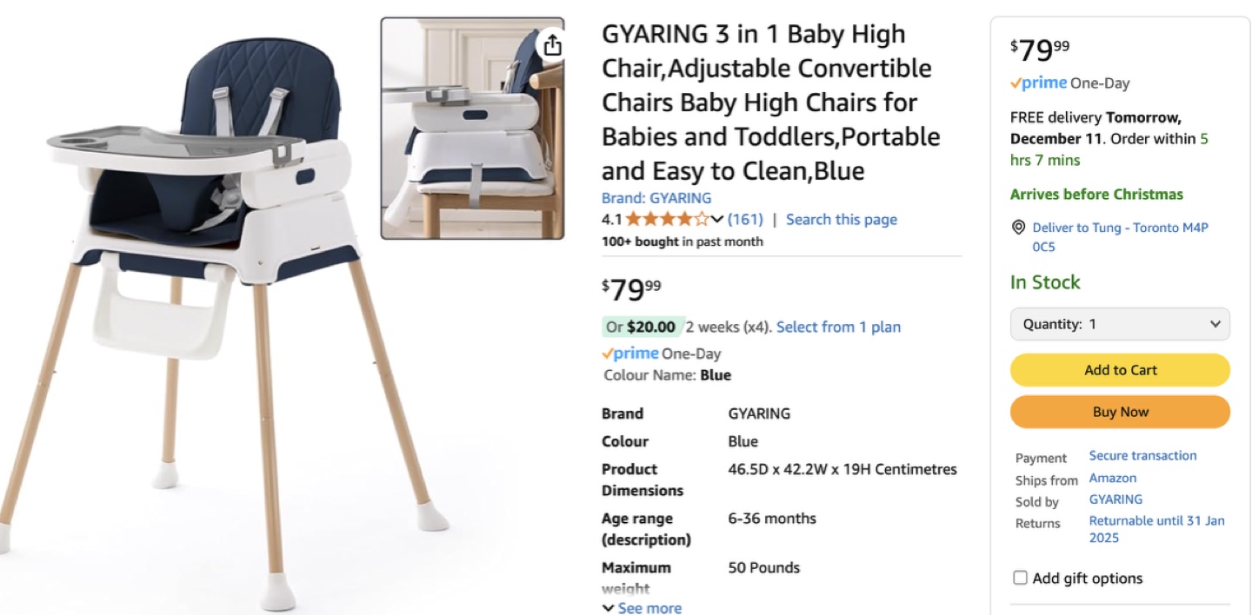Click Search this page link
Image resolution: width=1252 pixels, height=615 pixels.
click(x=842, y=219)
